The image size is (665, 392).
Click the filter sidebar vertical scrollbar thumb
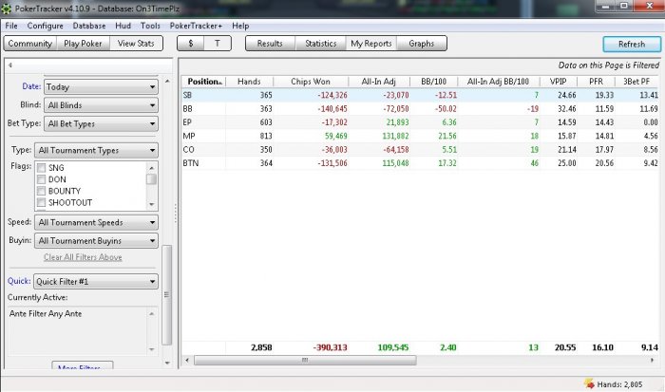tap(166, 295)
